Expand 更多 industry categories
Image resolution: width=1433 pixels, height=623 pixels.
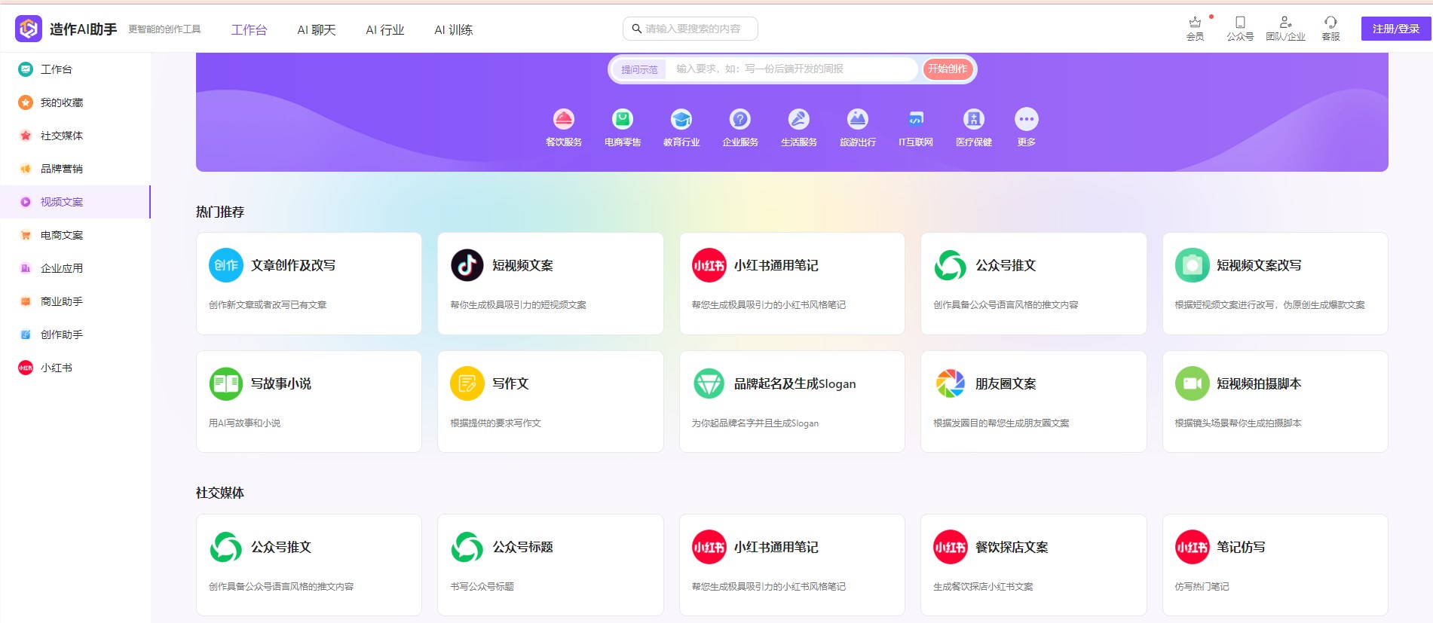pos(1026,120)
